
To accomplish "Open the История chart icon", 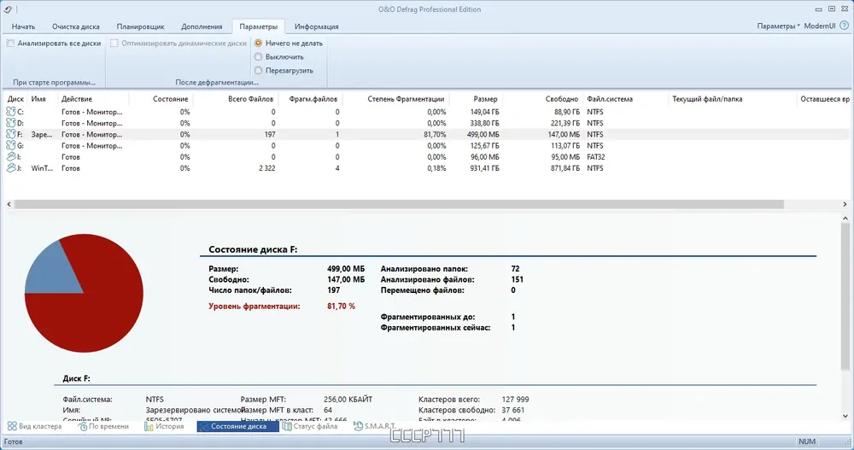I will [x=149, y=426].
